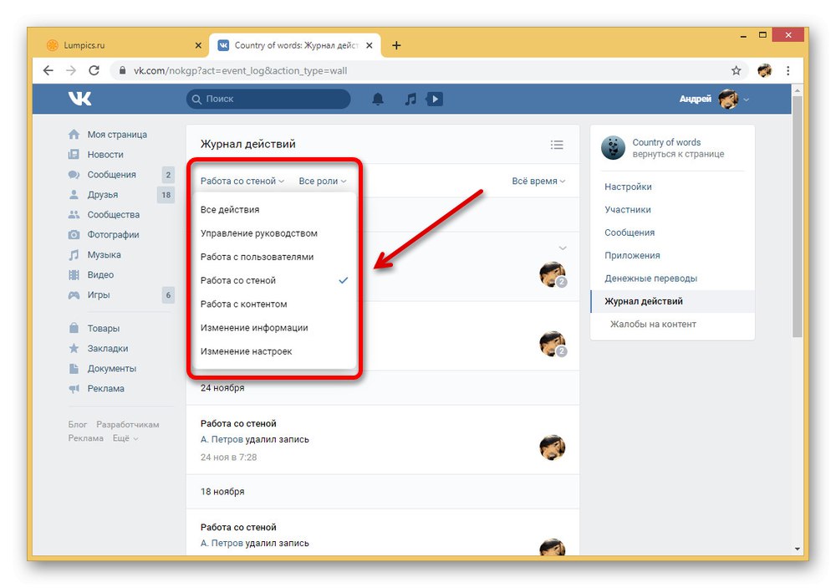Click the Сообщения chat bubble icon
Viewport: 836px width, 588px height.
[74, 175]
